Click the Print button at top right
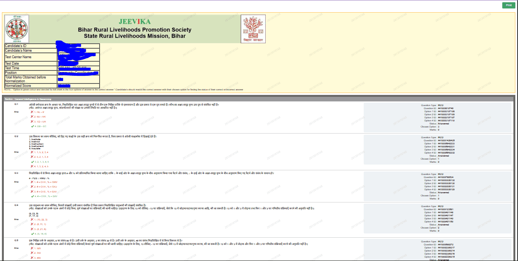The height and width of the screenshot is (261, 518). [508, 5]
